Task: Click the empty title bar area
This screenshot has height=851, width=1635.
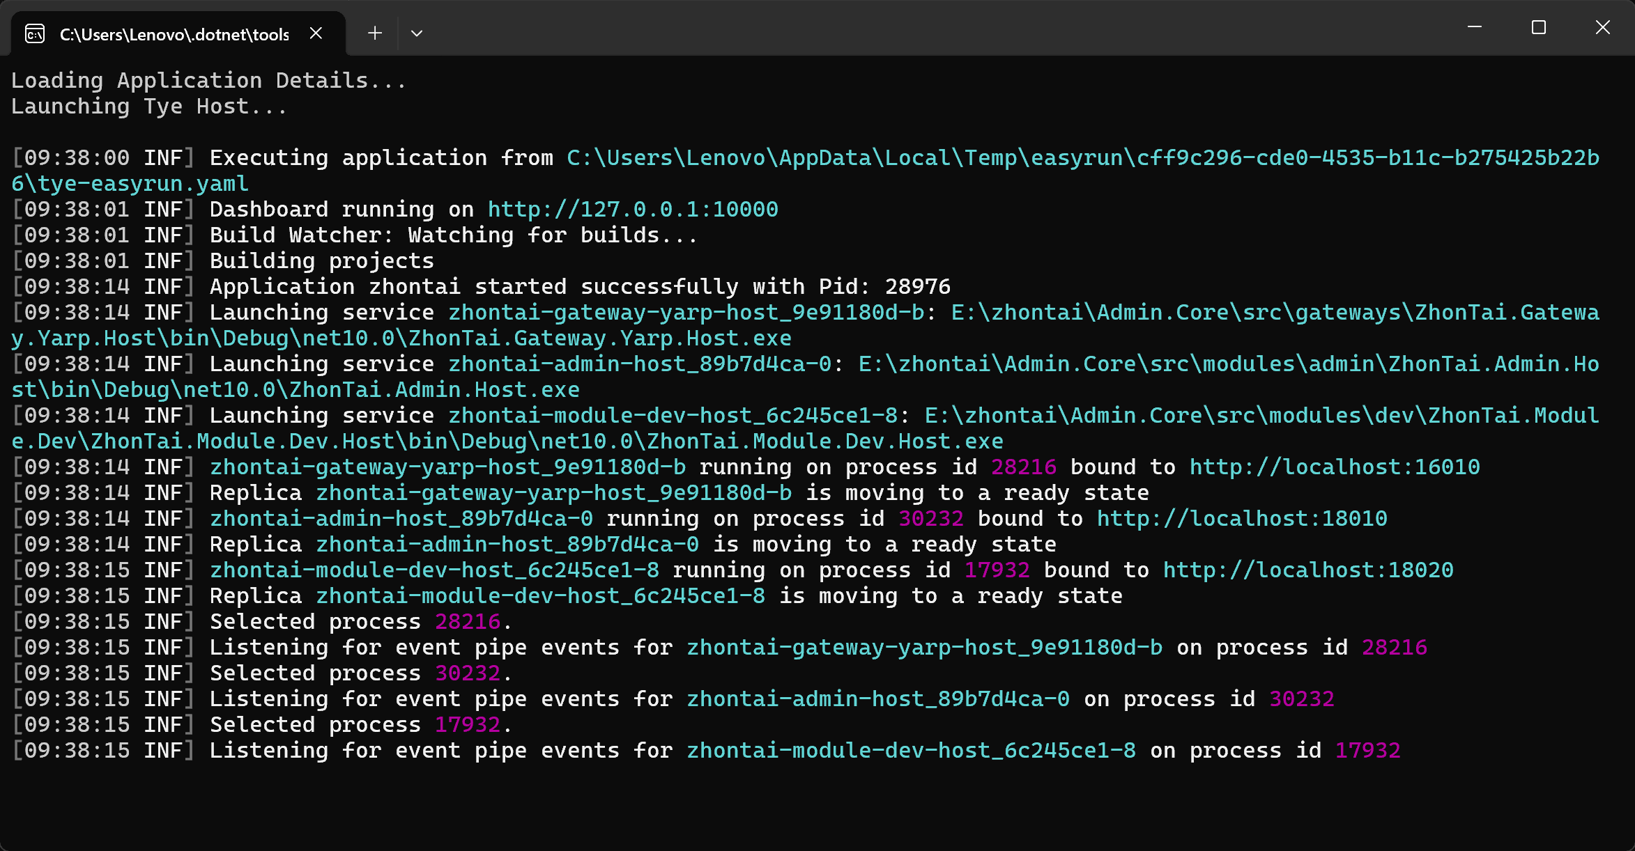Action: click(x=906, y=28)
